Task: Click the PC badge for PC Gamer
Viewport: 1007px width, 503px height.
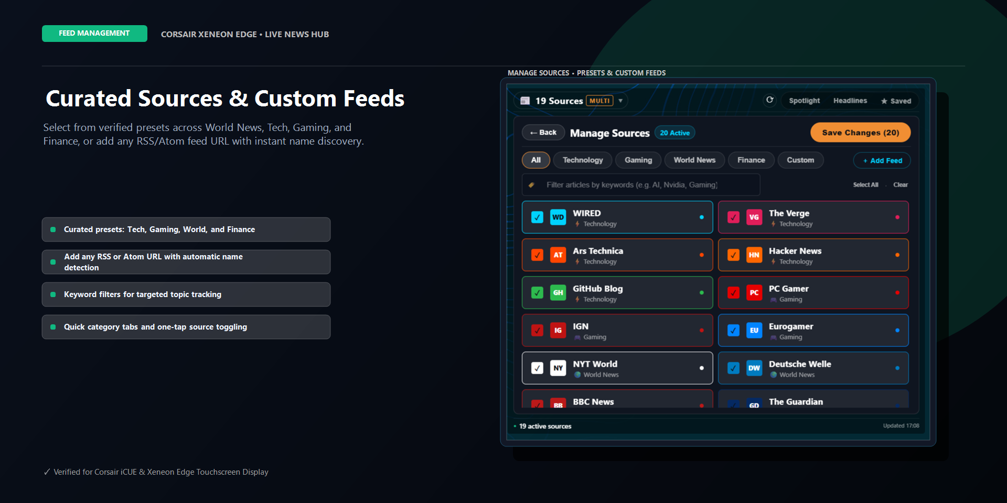Action: (x=754, y=292)
